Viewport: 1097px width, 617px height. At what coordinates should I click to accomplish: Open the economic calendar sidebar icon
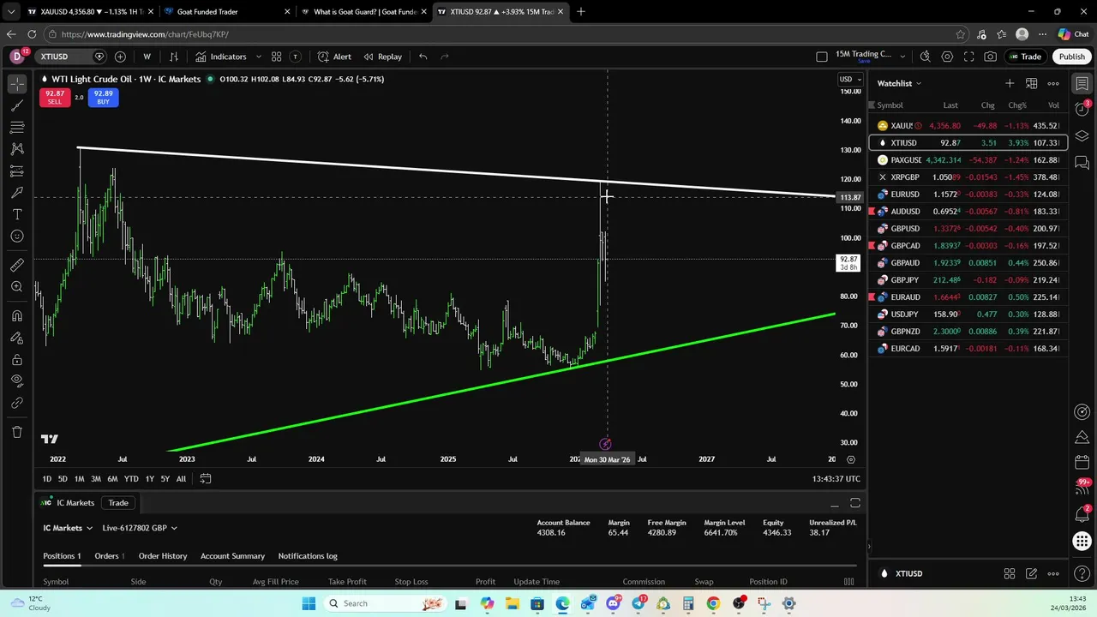pyautogui.click(x=1082, y=462)
